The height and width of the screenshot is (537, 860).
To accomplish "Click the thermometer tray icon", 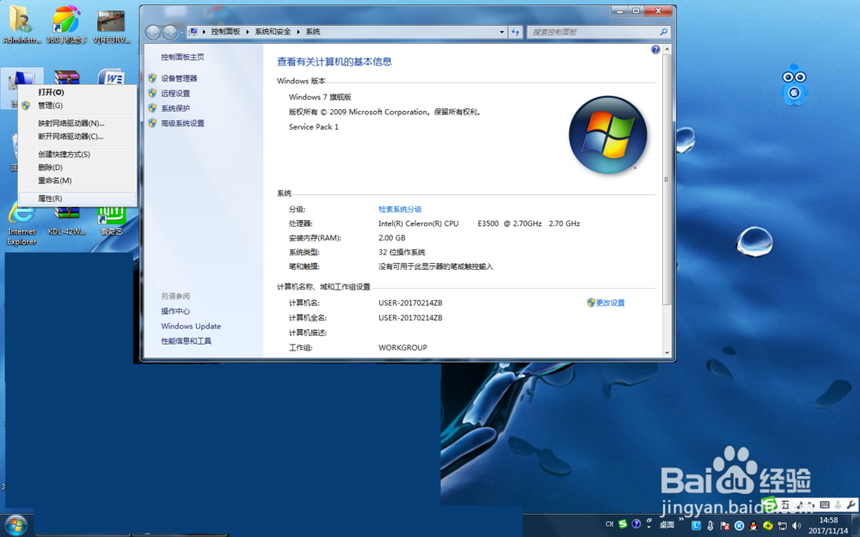I will coord(710,526).
